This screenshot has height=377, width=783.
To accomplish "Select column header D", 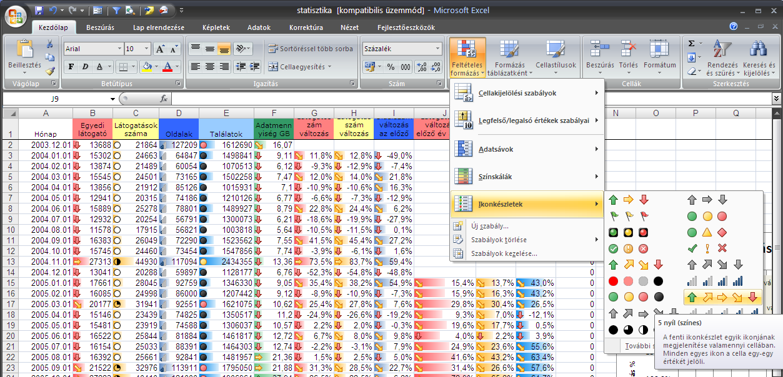I will (179, 113).
